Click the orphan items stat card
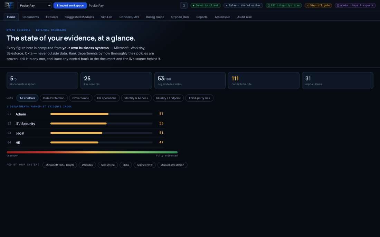Image resolution: width=380 pixels, height=237 pixels. coord(338,81)
